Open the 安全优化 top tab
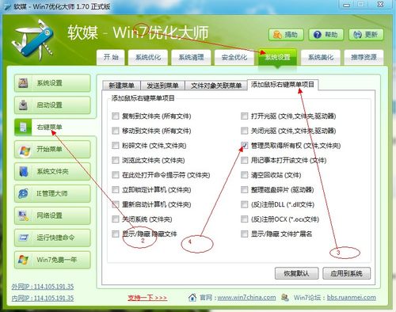This screenshot has height=312, width=396. tap(234, 57)
